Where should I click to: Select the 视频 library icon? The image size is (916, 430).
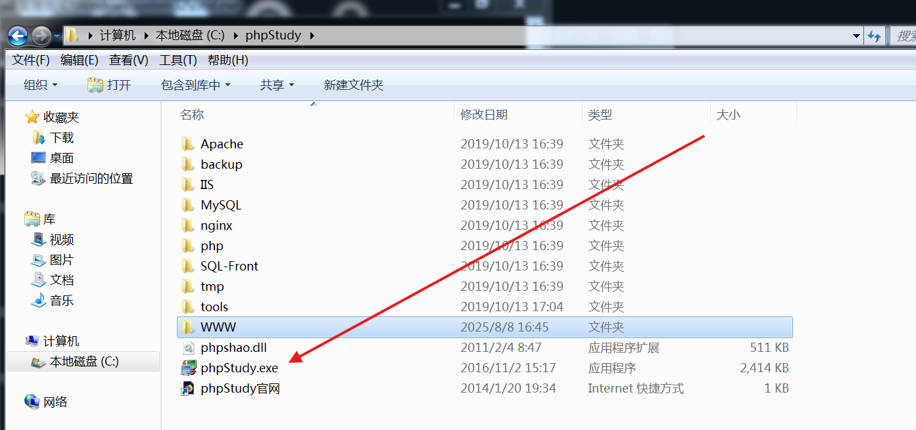click(39, 240)
